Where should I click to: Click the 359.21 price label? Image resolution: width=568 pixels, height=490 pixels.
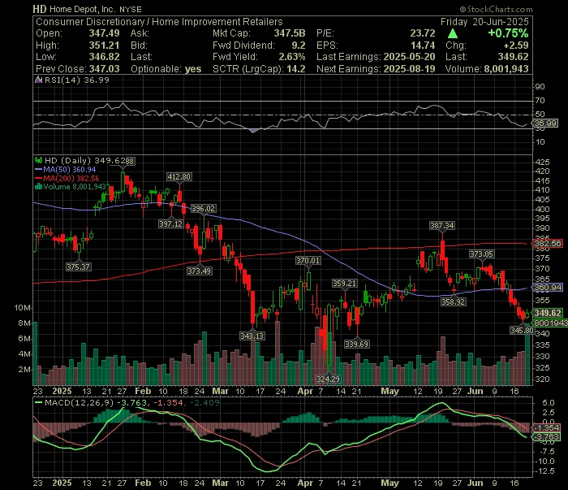coord(345,284)
